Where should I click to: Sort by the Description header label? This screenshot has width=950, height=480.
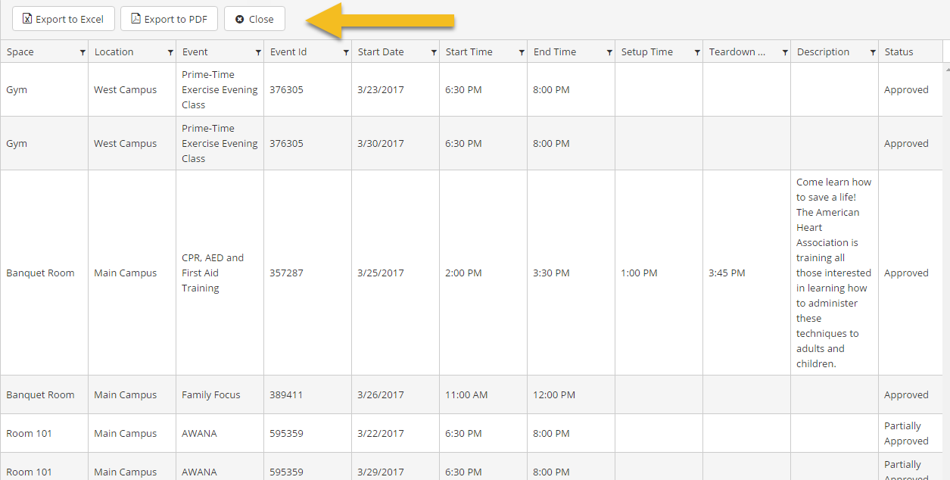(x=823, y=52)
